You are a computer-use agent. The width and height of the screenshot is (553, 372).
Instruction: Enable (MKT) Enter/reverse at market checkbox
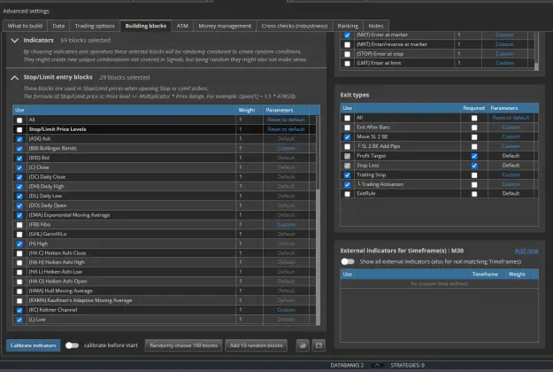(348, 44)
